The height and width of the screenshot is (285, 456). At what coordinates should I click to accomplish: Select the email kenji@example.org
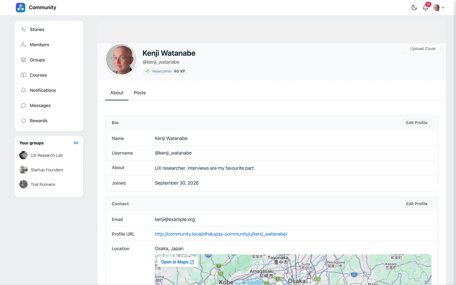pos(175,219)
